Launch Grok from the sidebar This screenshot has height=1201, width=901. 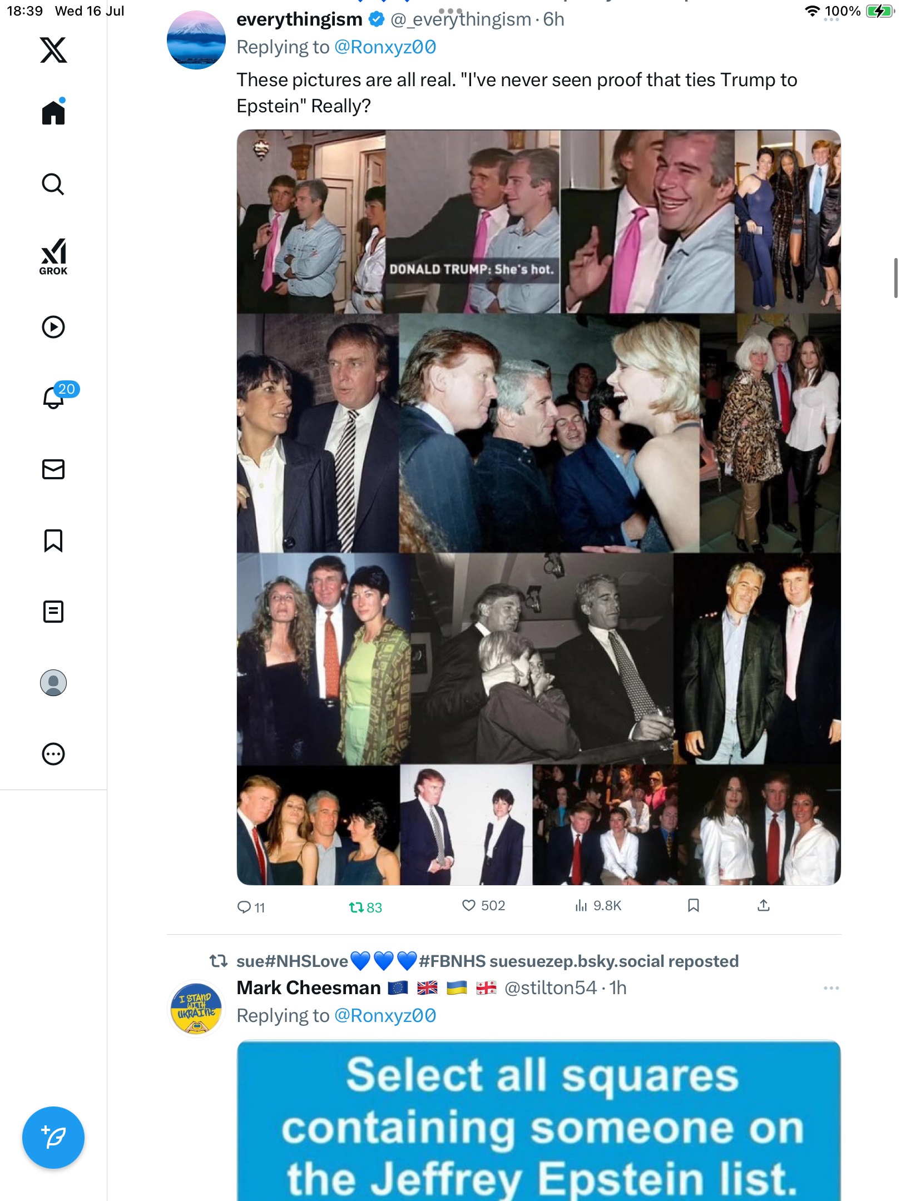coord(53,256)
